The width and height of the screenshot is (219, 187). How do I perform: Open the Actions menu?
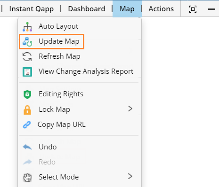[x=161, y=9]
